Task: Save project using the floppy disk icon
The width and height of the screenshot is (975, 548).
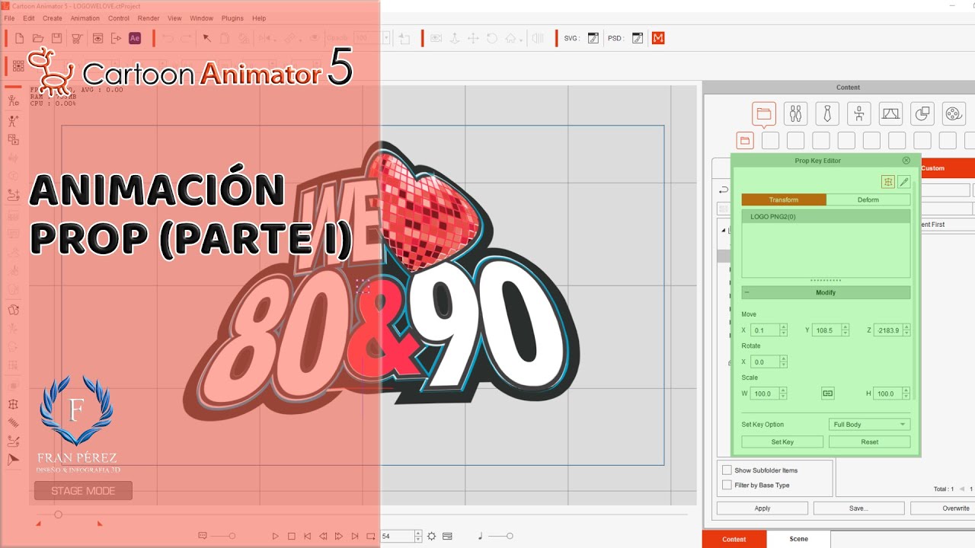Action: [56, 38]
